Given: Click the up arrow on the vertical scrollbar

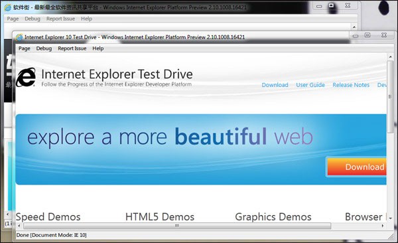Looking at the screenshot, I should pyautogui.click(x=391, y=57).
